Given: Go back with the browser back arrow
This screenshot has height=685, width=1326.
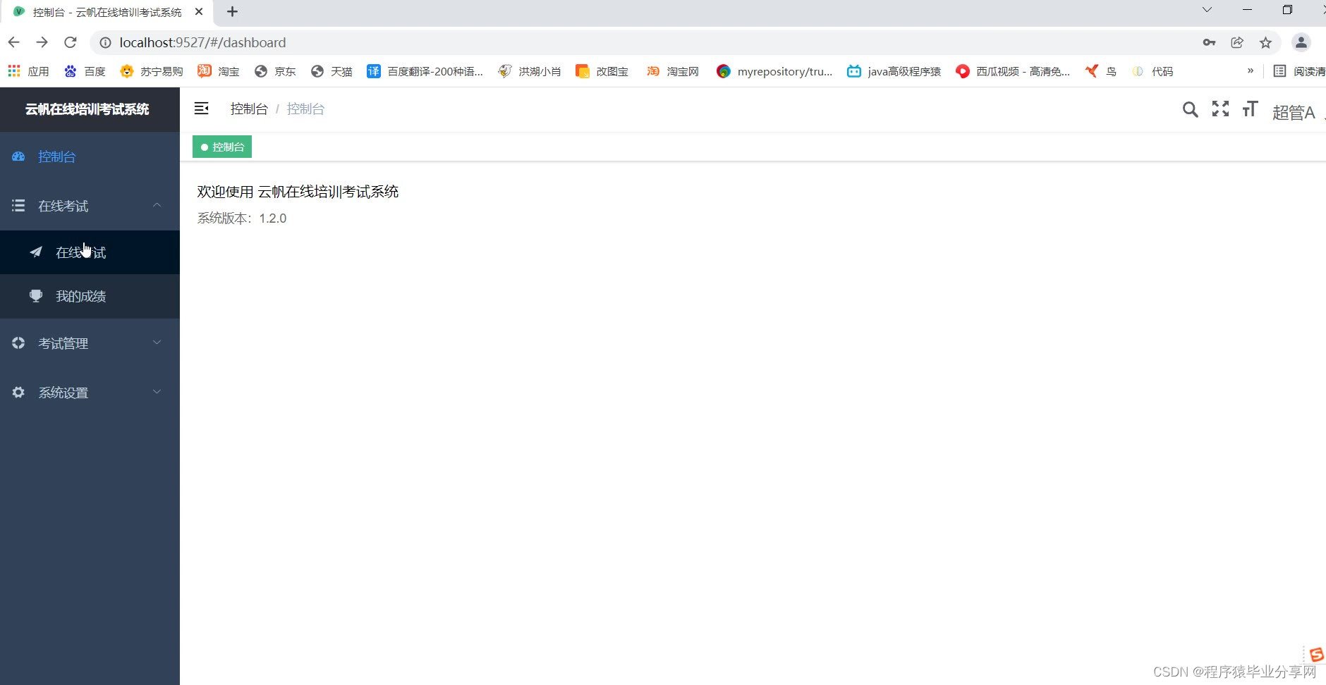Looking at the screenshot, I should [x=14, y=42].
